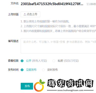Select 公开 (所有人可见) radio option
This screenshot has width=96, height=93.
22,61
